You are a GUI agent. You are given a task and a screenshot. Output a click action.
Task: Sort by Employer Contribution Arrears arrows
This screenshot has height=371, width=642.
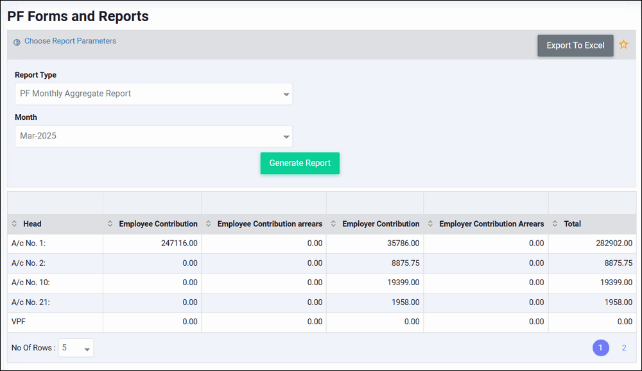[x=430, y=224]
